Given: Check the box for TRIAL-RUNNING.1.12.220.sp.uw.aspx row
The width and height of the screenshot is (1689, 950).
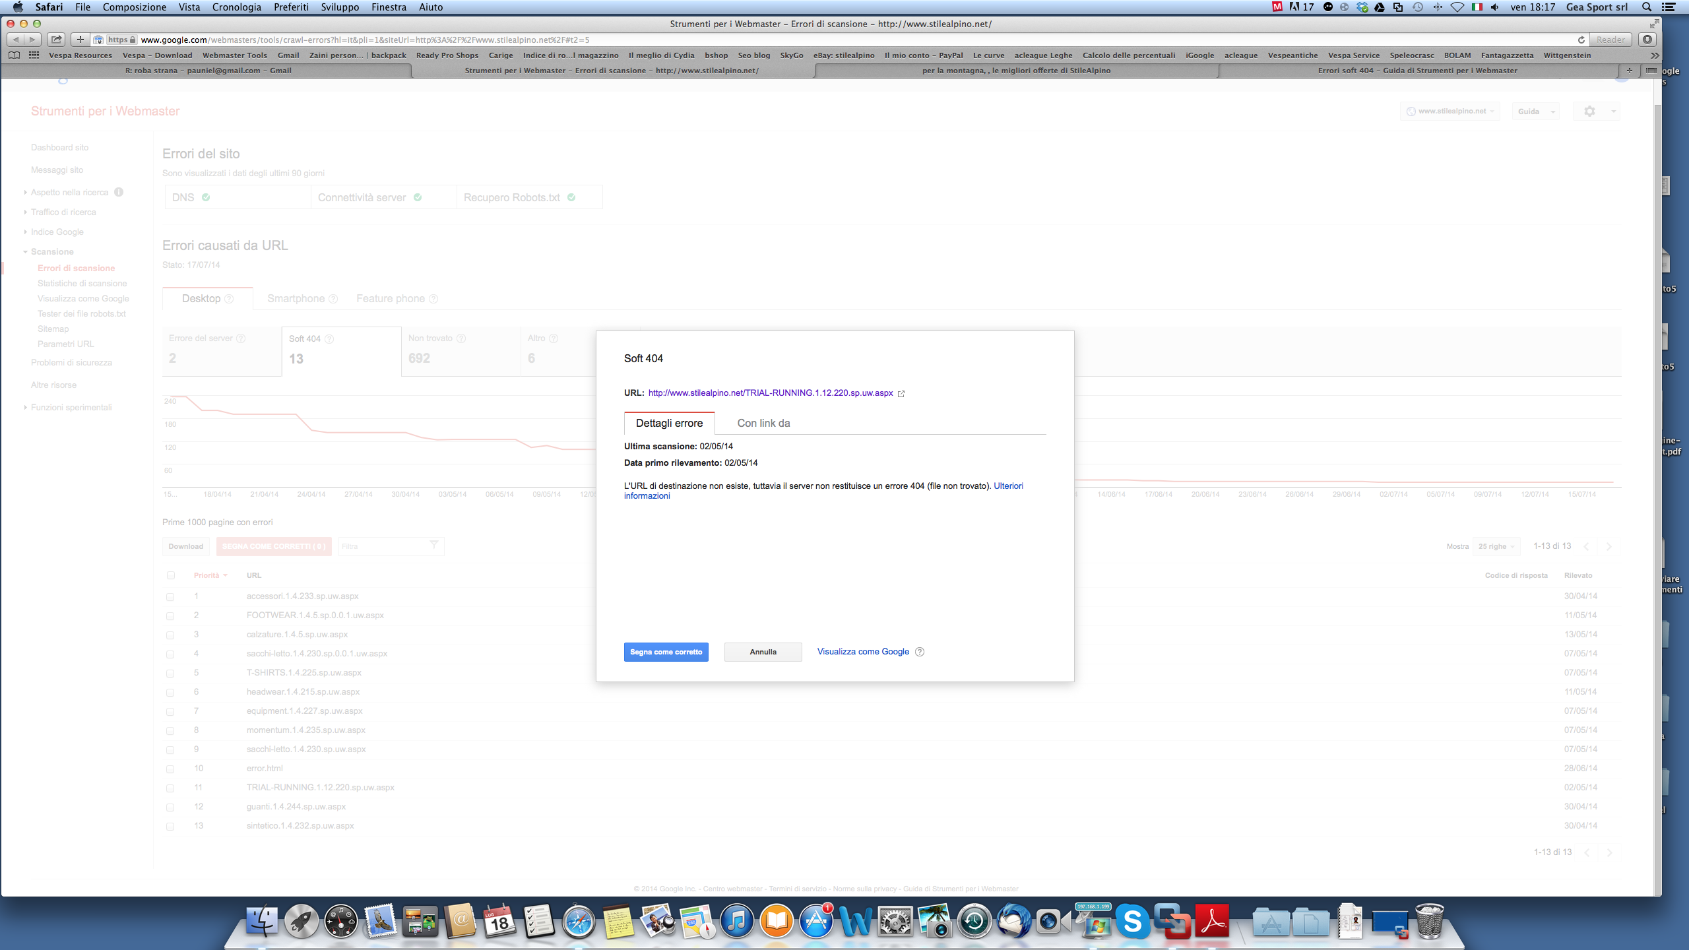Looking at the screenshot, I should (170, 788).
